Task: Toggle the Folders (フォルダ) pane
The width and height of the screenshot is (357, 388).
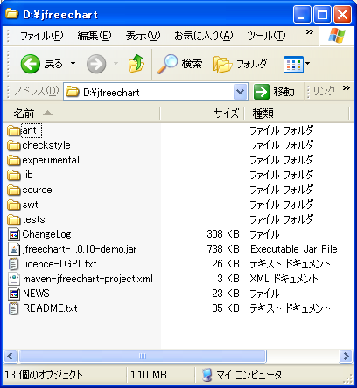Action: pos(241,64)
